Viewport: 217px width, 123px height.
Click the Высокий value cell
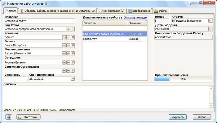[x=137, y=39]
